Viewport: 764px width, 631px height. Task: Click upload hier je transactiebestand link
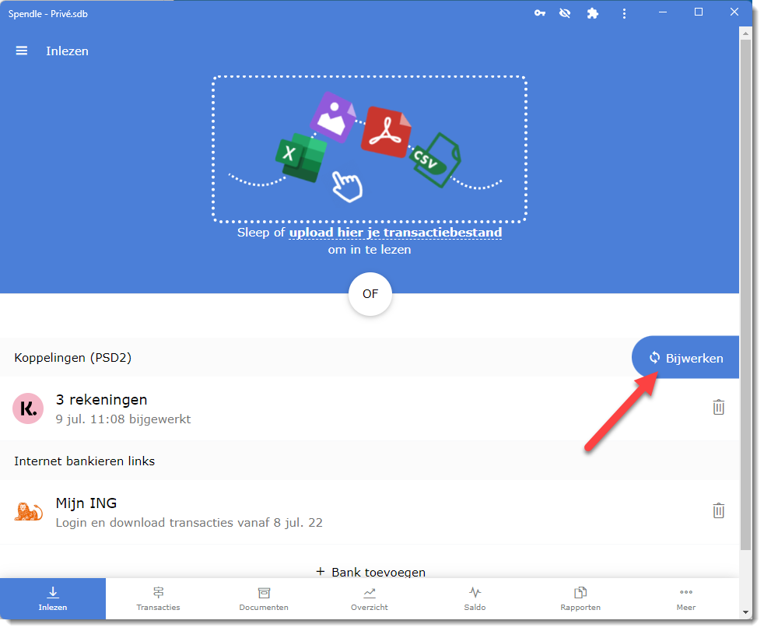[x=395, y=233]
